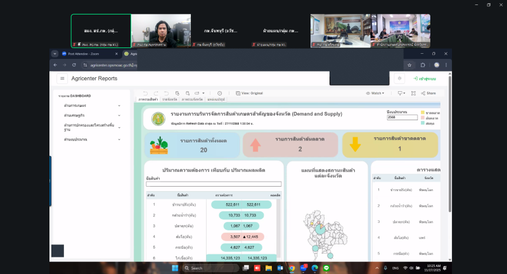The image size is (507, 274).
Task: Toggle the light/dark theme sun button
Action: (399, 78)
